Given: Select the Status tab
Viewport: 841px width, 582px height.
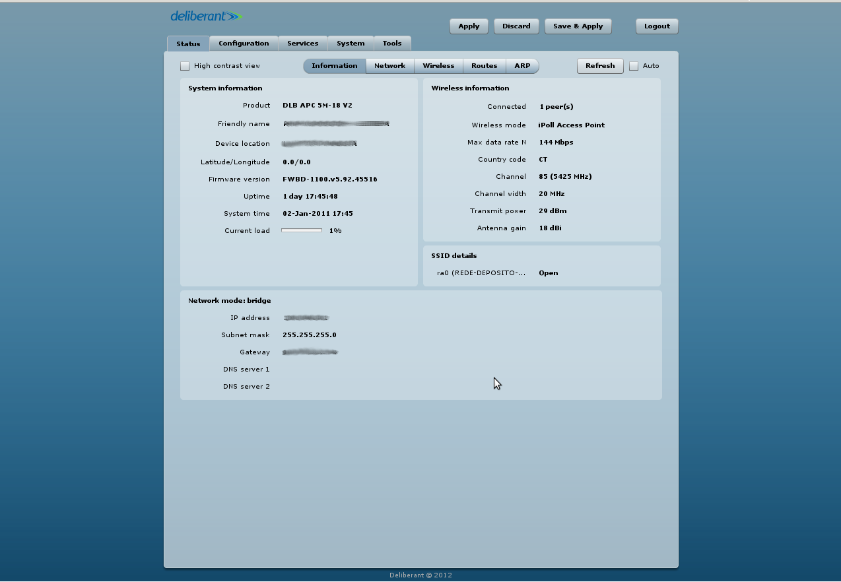Looking at the screenshot, I should point(188,44).
